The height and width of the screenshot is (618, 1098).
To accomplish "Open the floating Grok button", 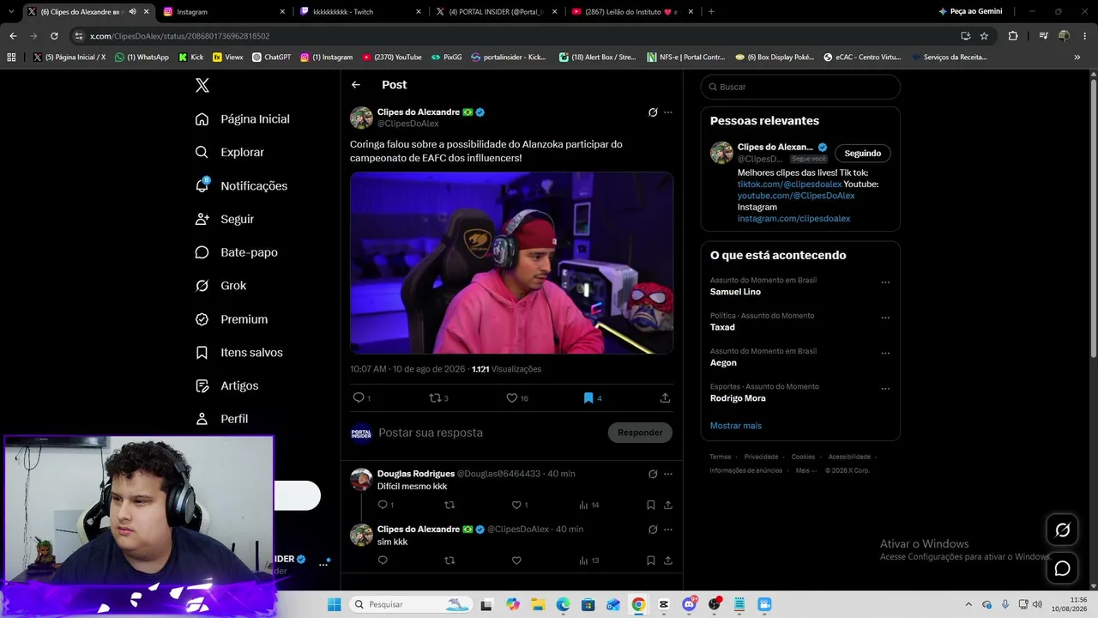I will pyautogui.click(x=1062, y=530).
